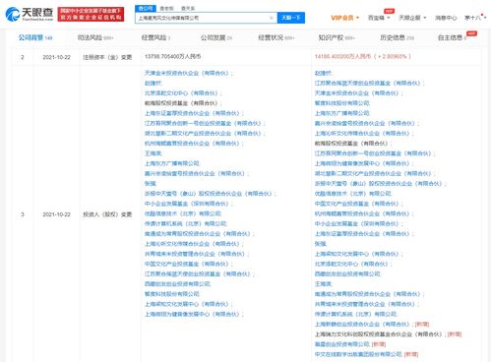Open 优酷信息技术（北京）有限公司 in the before-change column
The width and height of the screenshot is (491, 362).
(x=183, y=213)
